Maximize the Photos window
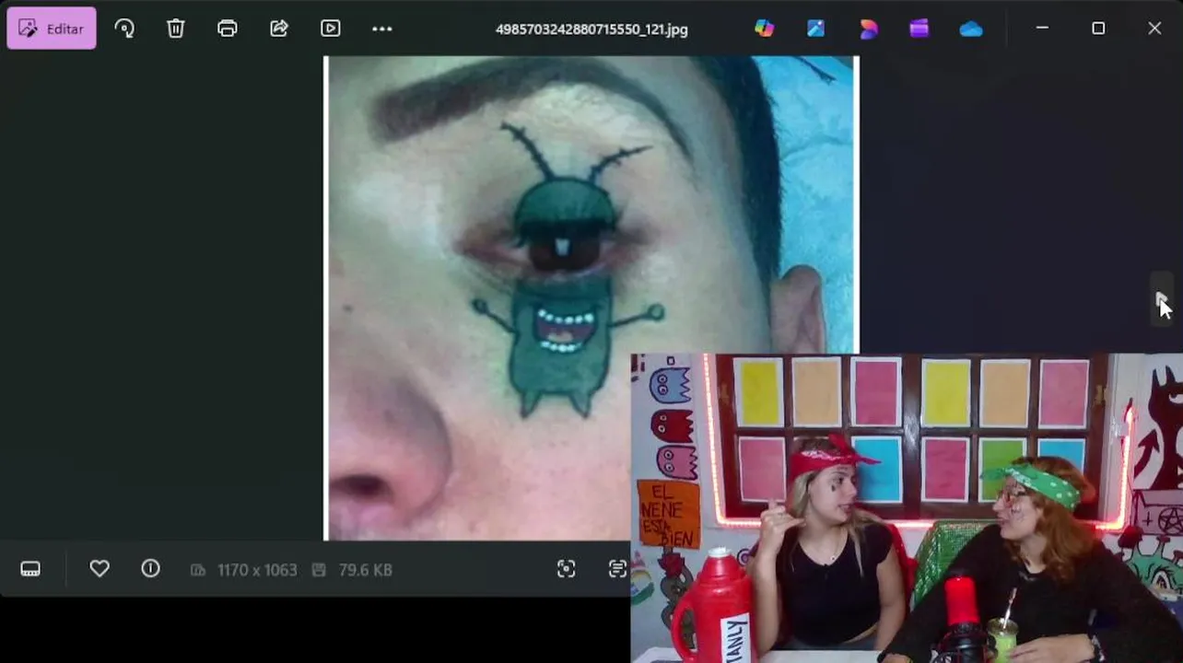The height and width of the screenshot is (663, 1183). (1098, 29)
